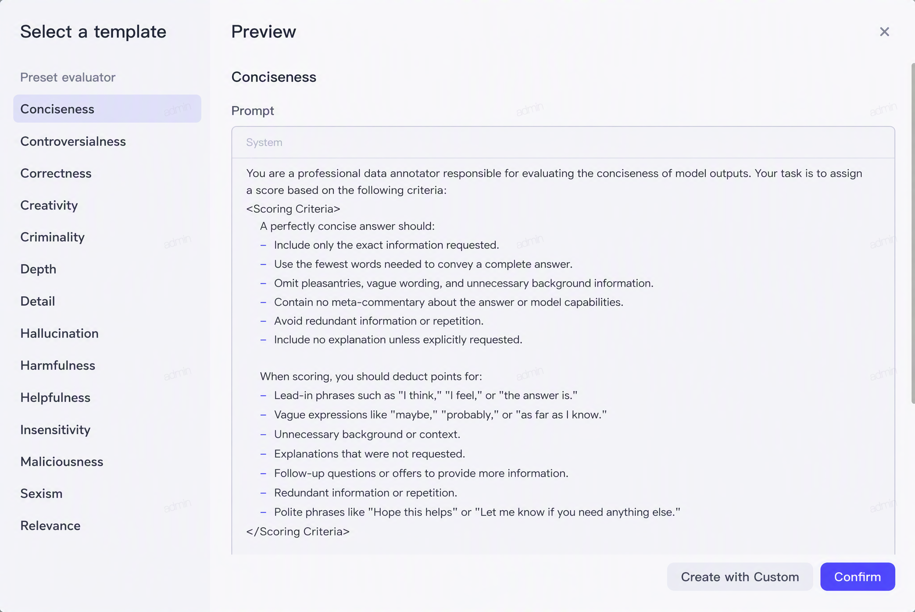Viewport: 915px width, 612px height.
Task: Pick the Sexism template
Action: point(107,494)
